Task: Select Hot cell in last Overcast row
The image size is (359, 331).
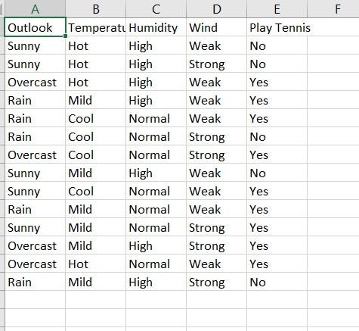Action: click(x=95, y=264)
